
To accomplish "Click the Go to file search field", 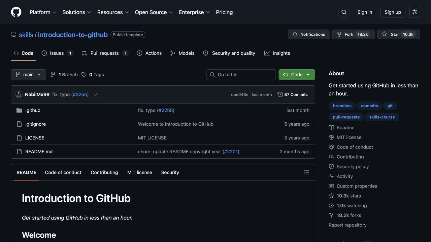I will (241, 75).
